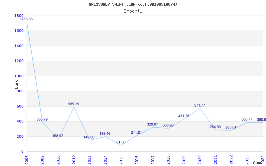The image size is (266, 166).
Task: Select the 589.29 peak label
Action: click(73, 104)
